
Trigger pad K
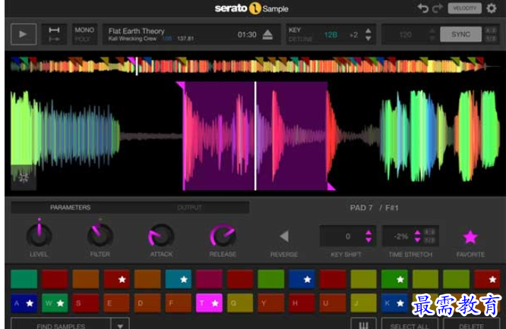394,303
